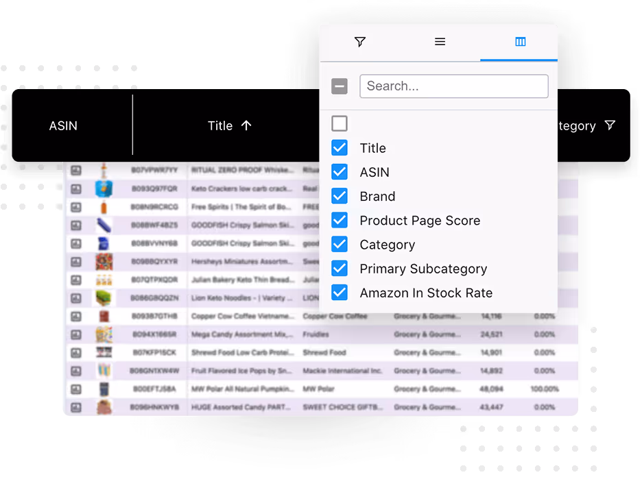Toggle the Brand column checkbox
Screen dimensions: 642x477
click(340, 197)
